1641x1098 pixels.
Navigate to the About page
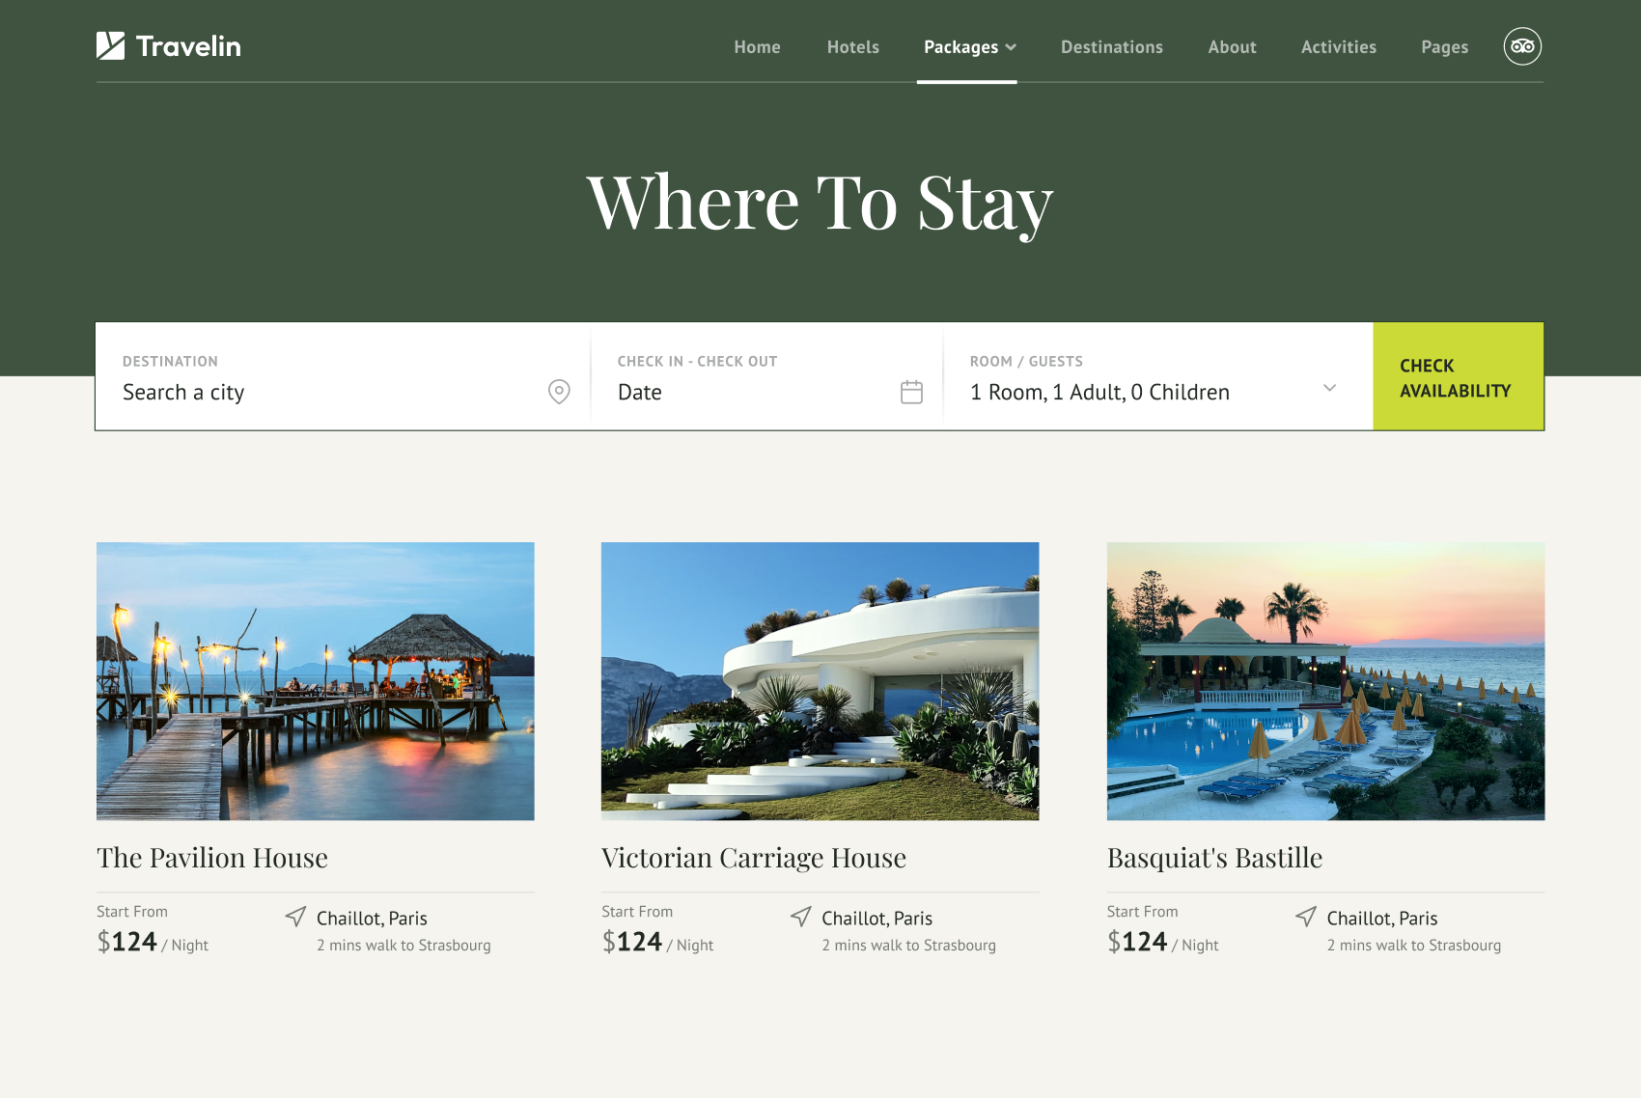click(1233, 46)
